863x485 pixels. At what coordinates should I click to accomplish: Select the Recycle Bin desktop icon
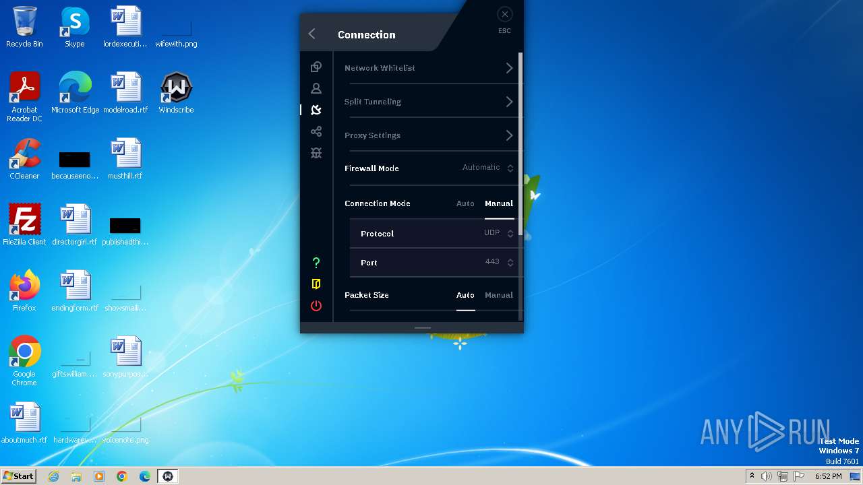click(24, 27)
